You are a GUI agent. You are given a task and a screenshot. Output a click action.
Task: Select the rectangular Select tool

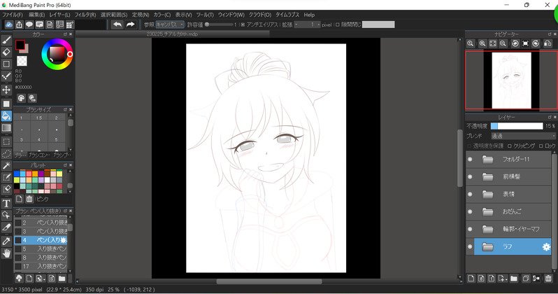coord(6,141)
